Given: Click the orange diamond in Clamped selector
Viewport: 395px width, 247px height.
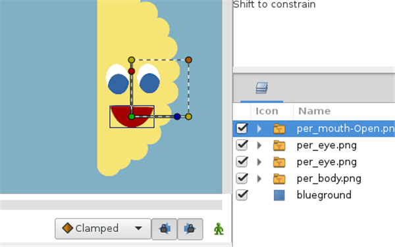Looking at the screenshot, I should (x=68, y=228).
